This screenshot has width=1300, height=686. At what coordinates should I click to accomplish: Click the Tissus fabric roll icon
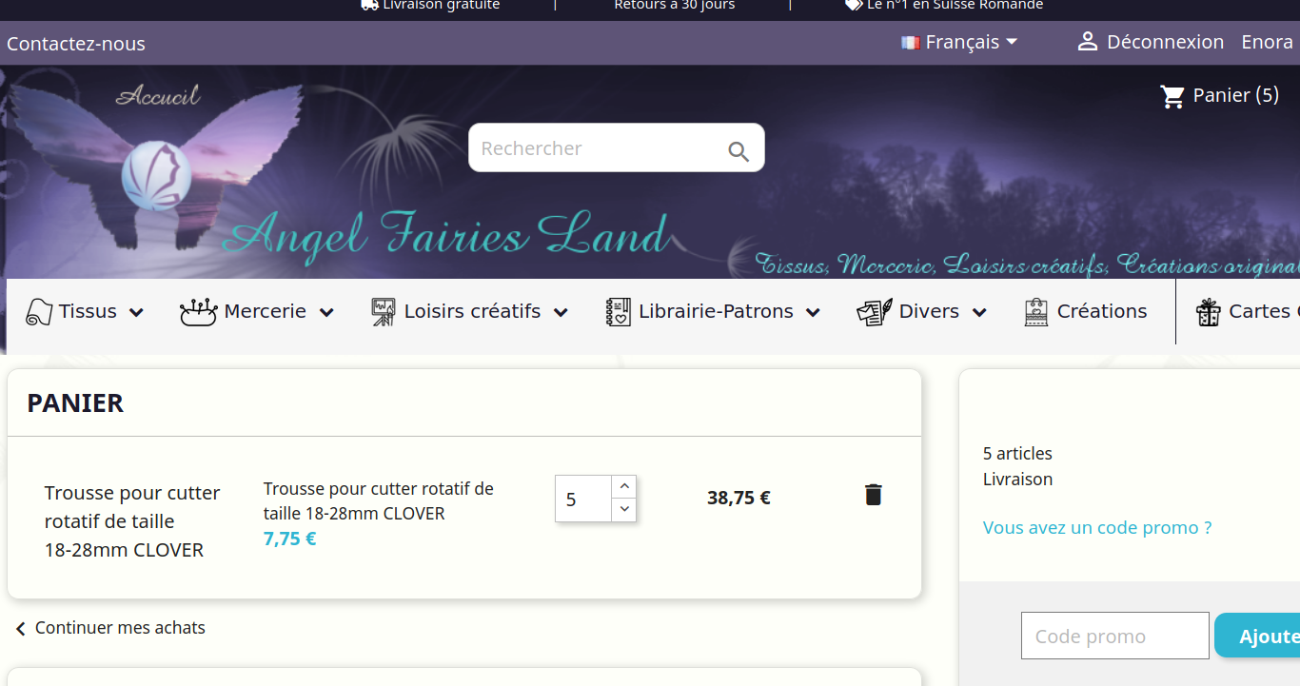[38, 311]
